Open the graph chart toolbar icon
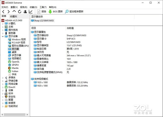 [x=31, y=12]
